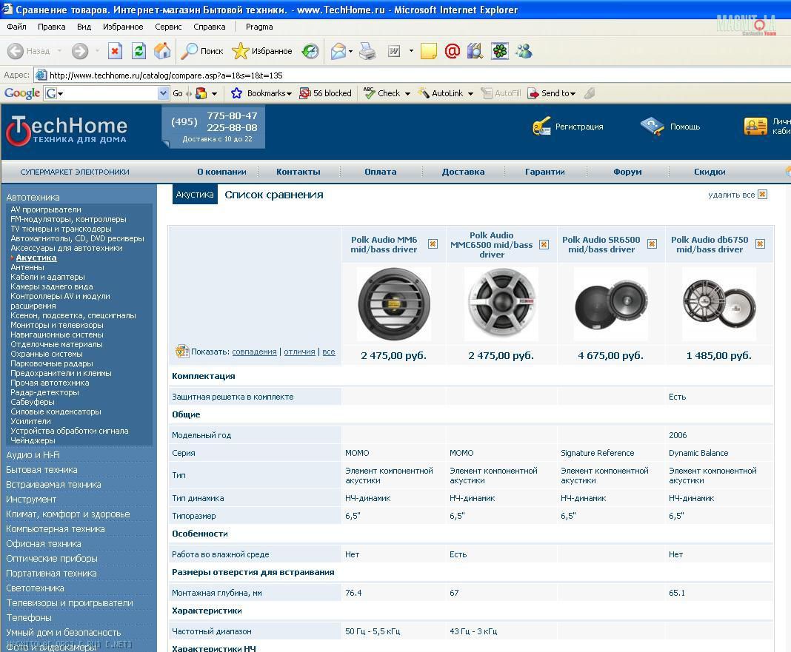This screenshot has width=791, height=652.
Task: Select the Акустика tab header
Action: pyautogui.click(x=195, y=195)
